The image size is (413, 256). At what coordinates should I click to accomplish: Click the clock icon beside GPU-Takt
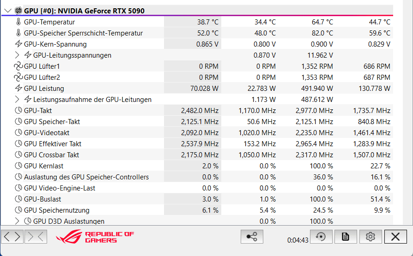[x=18, y=111]
